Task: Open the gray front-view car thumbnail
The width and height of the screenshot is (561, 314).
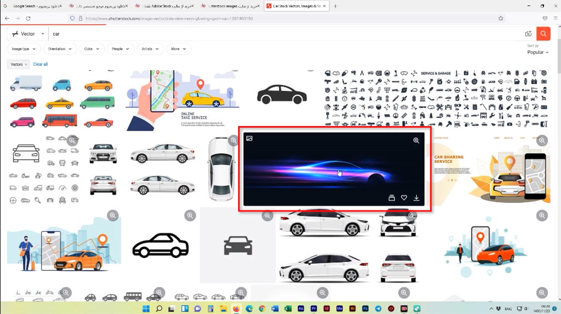Action: 238,246
